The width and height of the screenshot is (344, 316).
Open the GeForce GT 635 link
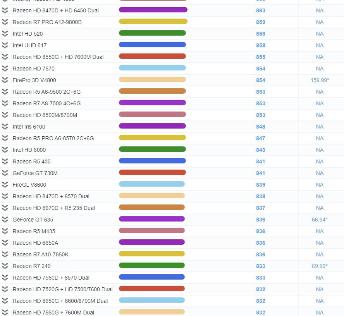[33, 220]
